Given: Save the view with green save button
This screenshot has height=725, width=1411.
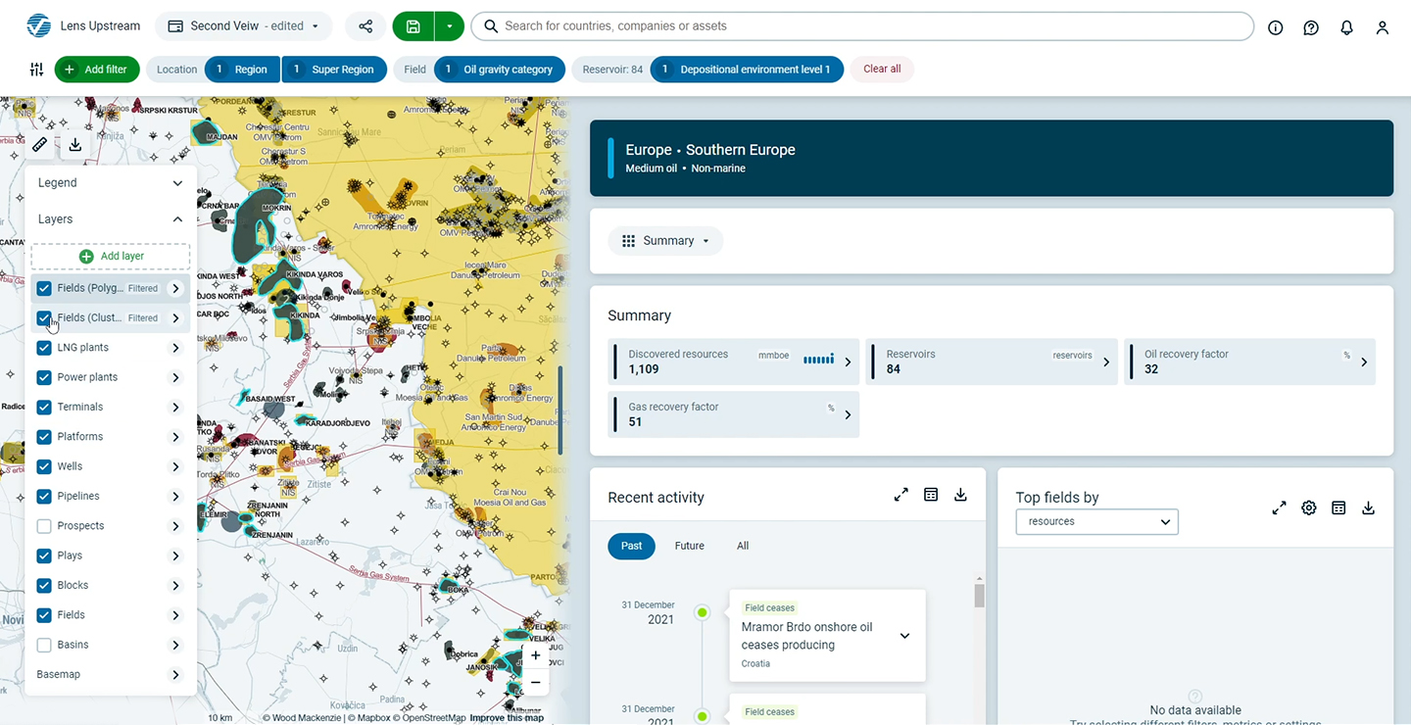Looking at the screenshot, I should point(413,26).
